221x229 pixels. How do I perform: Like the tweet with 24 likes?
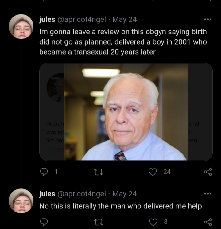click(153, 172)
